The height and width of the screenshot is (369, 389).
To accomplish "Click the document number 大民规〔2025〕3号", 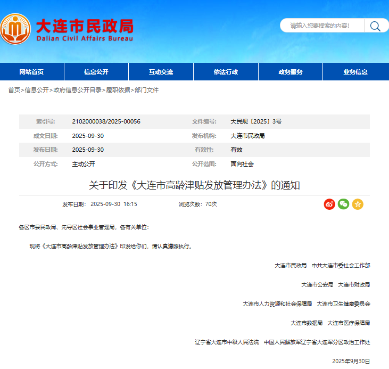I will [256, 121].
